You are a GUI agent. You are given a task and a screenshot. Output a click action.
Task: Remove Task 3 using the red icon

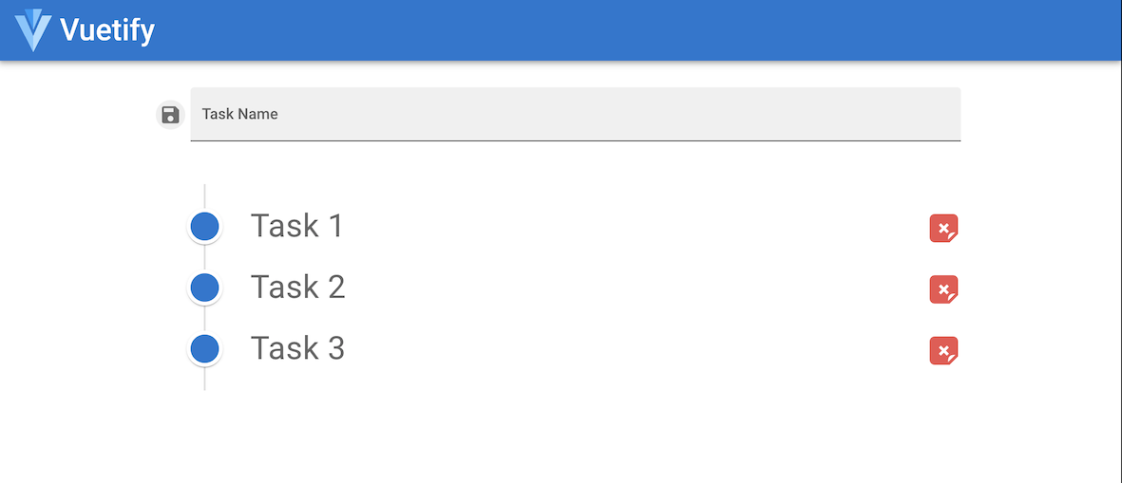click(x=943, y=351)
